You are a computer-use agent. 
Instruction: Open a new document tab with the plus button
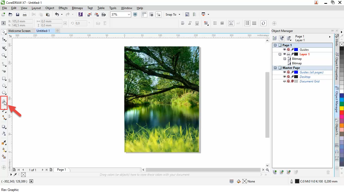coord(58,31)
